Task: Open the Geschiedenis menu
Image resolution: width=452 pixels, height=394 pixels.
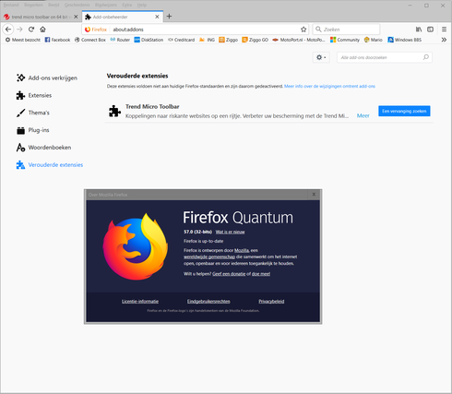Action: tap(77, 5)
